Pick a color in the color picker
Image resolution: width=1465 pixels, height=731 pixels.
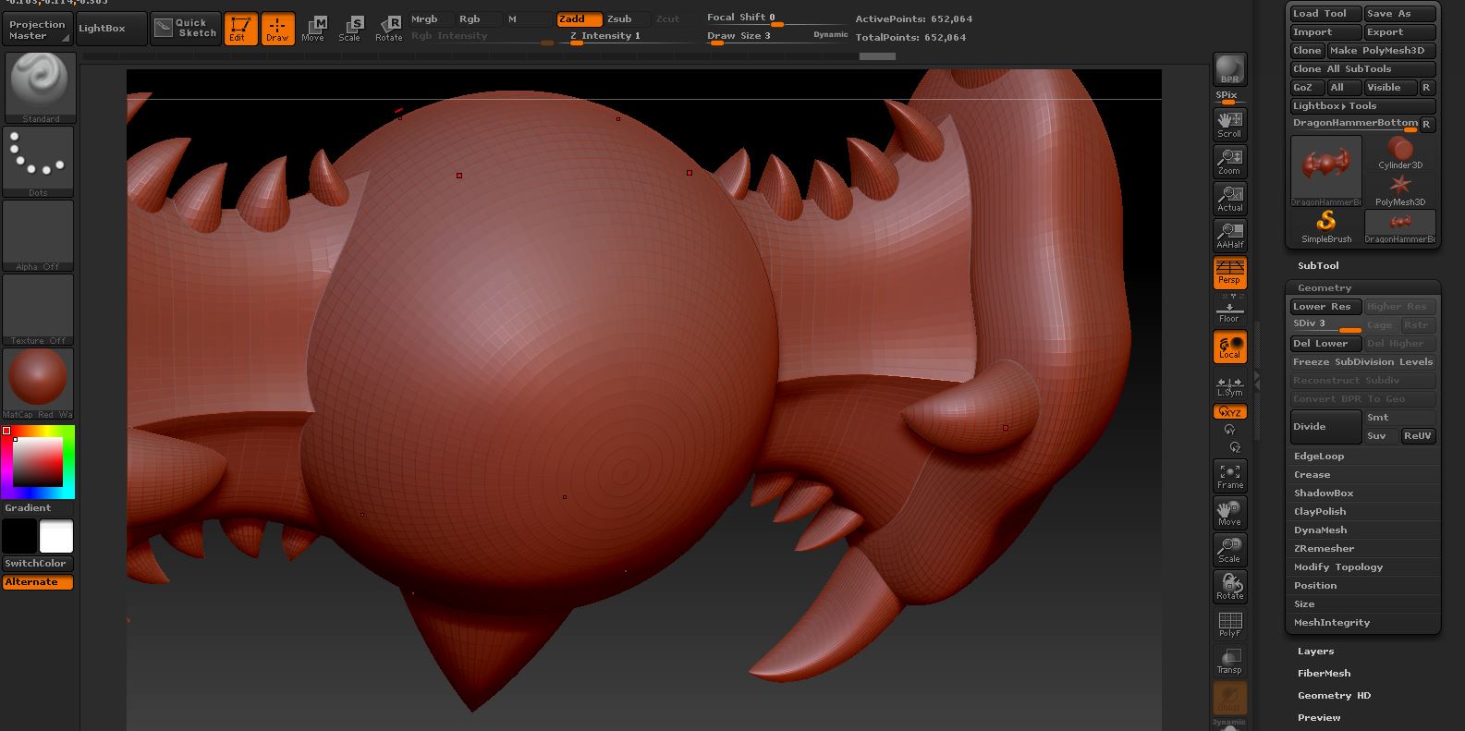[38, 462]
